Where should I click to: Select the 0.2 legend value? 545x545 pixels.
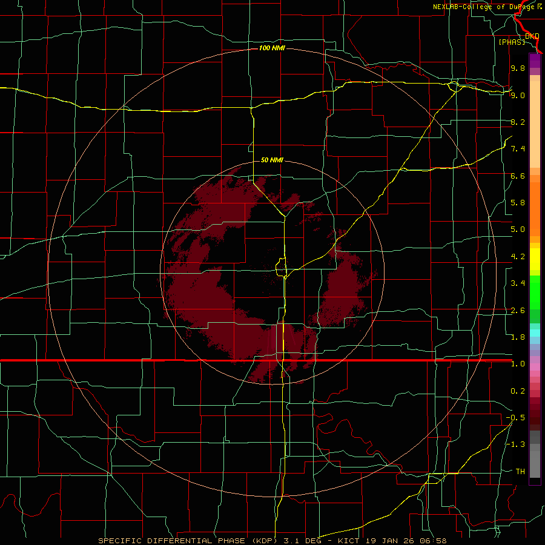[x=518, y=391]
